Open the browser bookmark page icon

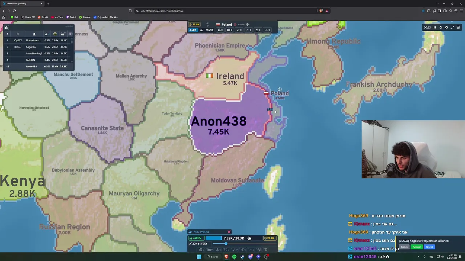tap(130, 11)
